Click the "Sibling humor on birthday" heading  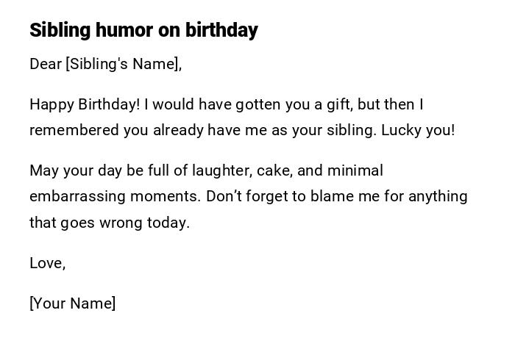143,30
